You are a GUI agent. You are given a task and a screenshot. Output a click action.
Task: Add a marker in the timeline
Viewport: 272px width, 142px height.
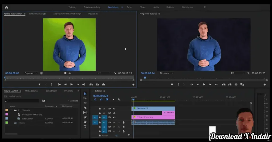[x=113, y=99]
